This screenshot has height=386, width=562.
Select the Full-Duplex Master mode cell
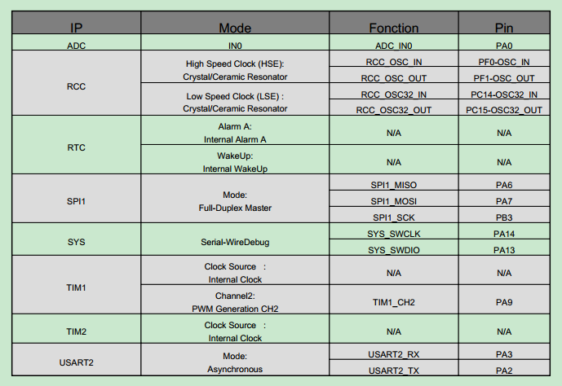235,199
